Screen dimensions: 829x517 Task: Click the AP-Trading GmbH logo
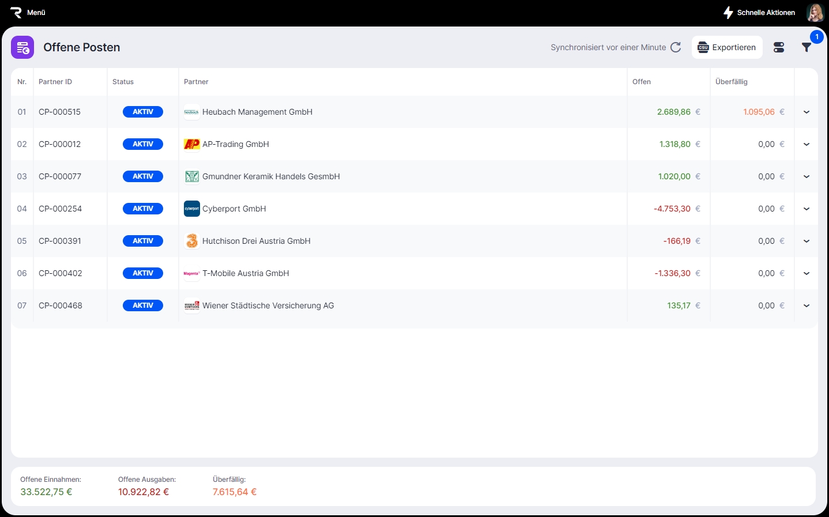(x=191, y=144)
